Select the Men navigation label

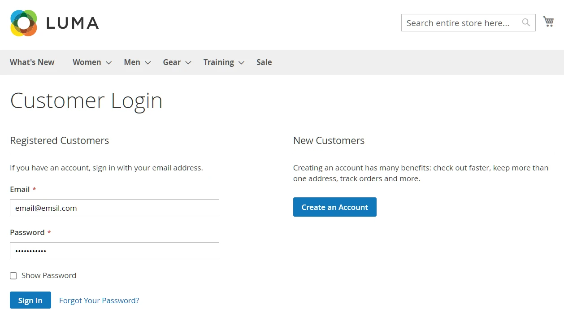132,62
